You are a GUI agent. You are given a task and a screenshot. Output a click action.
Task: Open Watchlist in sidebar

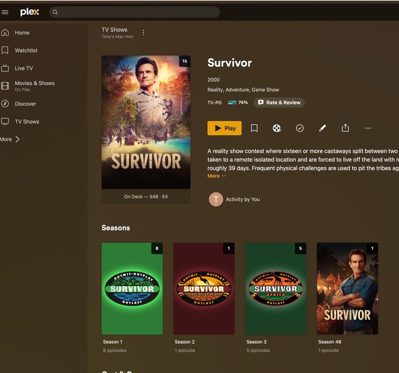(26, 50)
